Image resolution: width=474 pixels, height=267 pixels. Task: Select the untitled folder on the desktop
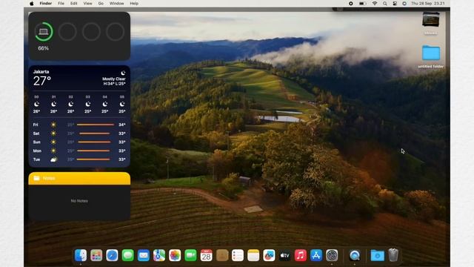(x=431, y=53)
